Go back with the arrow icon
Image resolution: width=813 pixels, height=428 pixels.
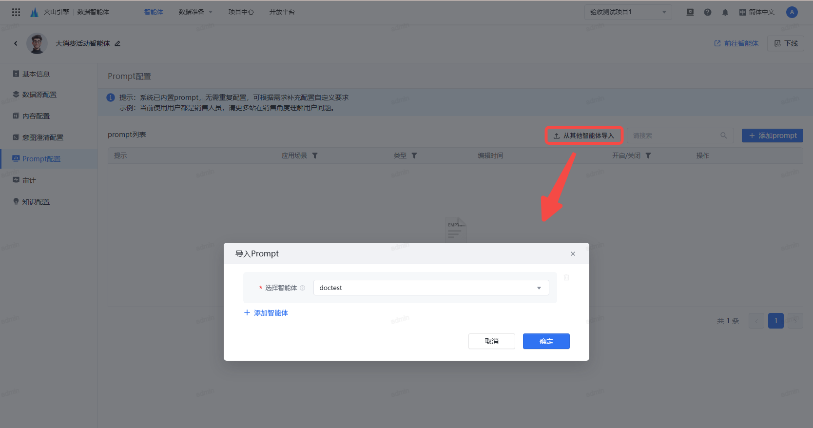(x=16, y=43)
